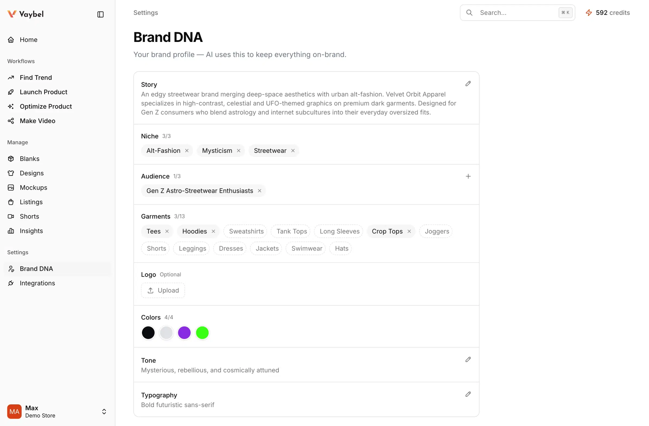Edit the brand Story text
Viewport: 649px width, 426px height.
(x=468, y=84)
